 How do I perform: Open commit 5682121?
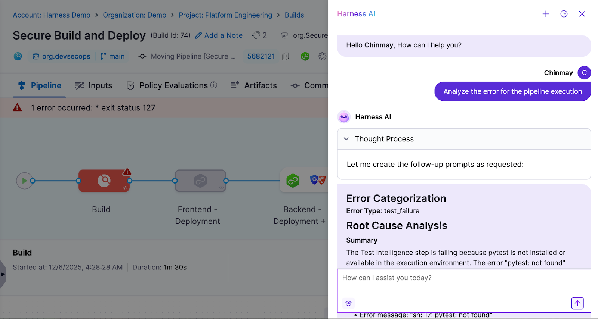(261, 56)
